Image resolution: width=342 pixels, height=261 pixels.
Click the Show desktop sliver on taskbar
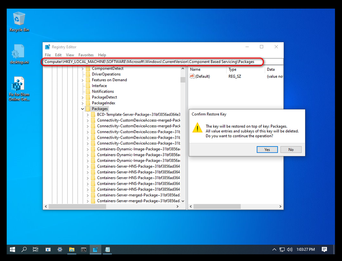click(x=334, y=250)
